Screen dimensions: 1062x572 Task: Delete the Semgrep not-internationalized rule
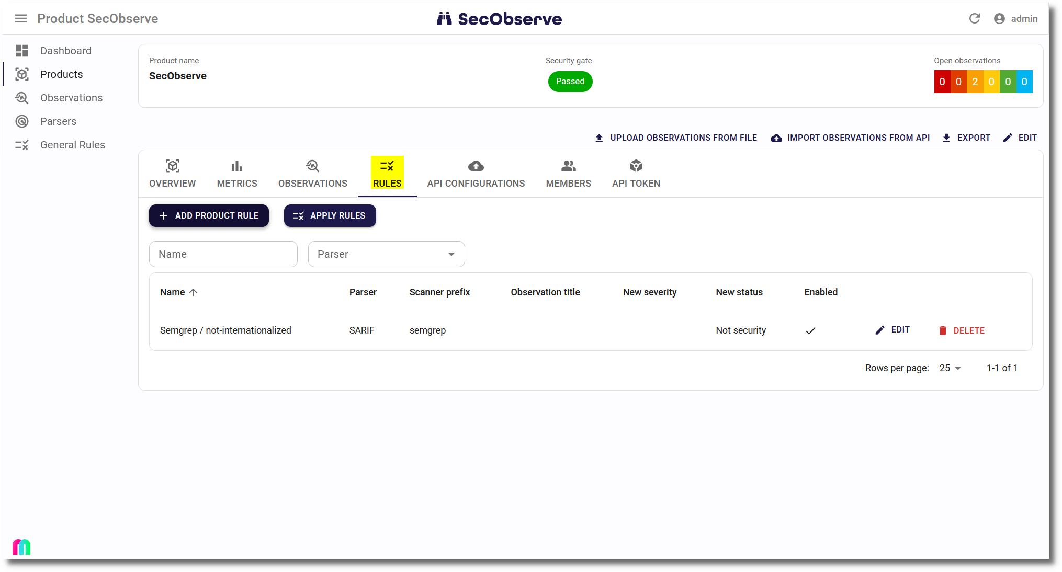tap(962, 330)
